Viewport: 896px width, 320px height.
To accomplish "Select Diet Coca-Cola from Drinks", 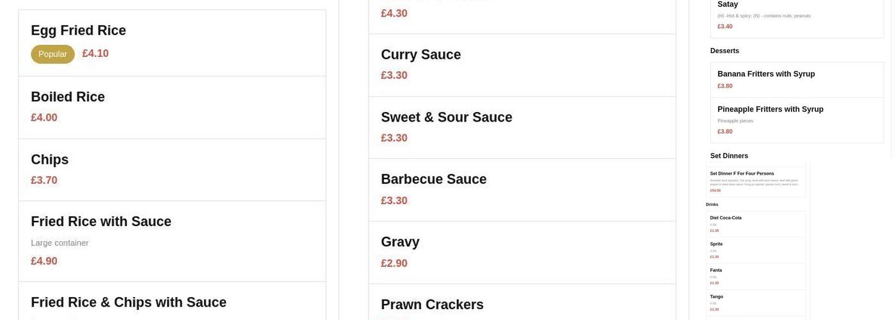I will [755, 224].
